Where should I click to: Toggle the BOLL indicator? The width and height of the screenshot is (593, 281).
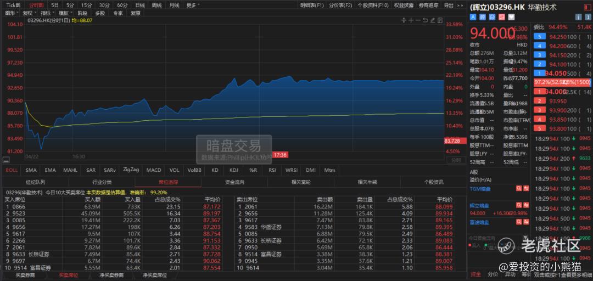tap(12, 170)
